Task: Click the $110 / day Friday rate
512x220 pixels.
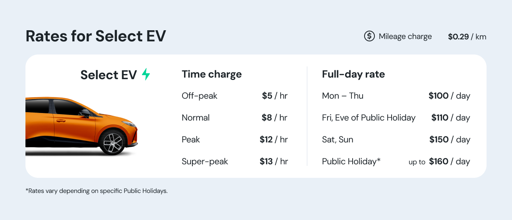Action: point(450,118)
